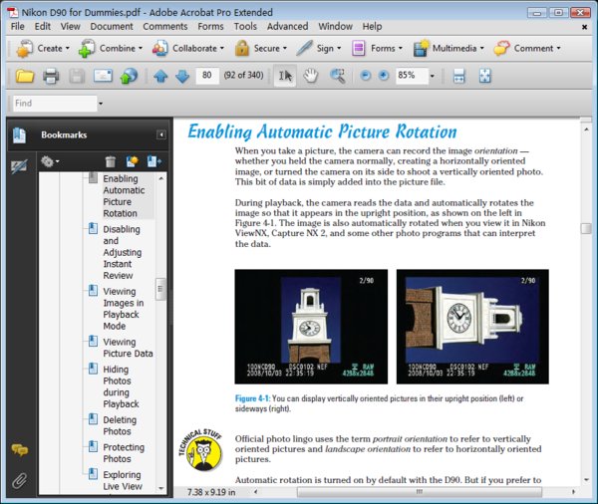Click the horizontal scrollbar thumb below page
Image resolution: width=598 pixels, height=504 pixels.
coord(420,492)
